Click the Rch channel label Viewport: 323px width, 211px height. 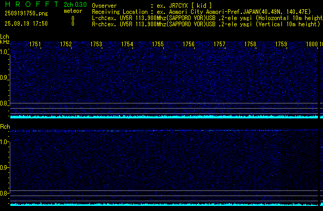coord(5,126)
